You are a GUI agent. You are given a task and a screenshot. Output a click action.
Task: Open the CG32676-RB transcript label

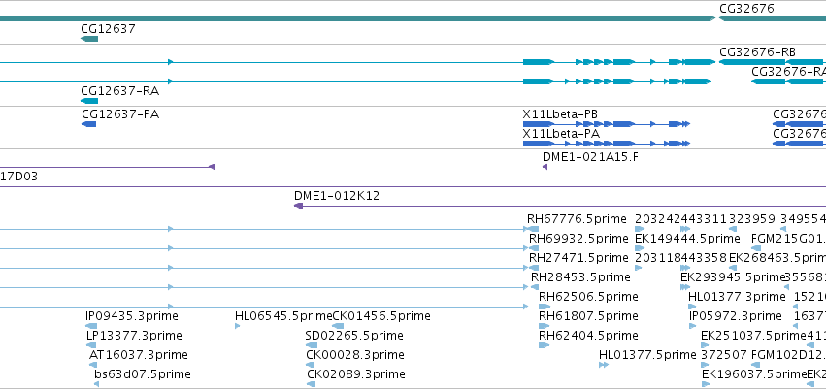pos(757,52)
